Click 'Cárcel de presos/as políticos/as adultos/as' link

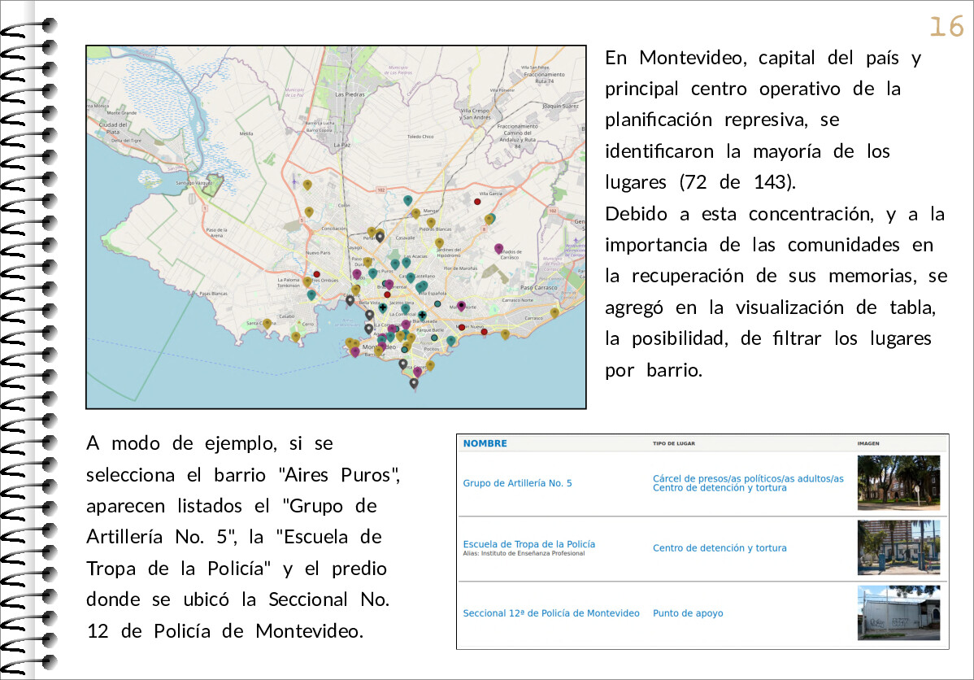tap(748, 478)
